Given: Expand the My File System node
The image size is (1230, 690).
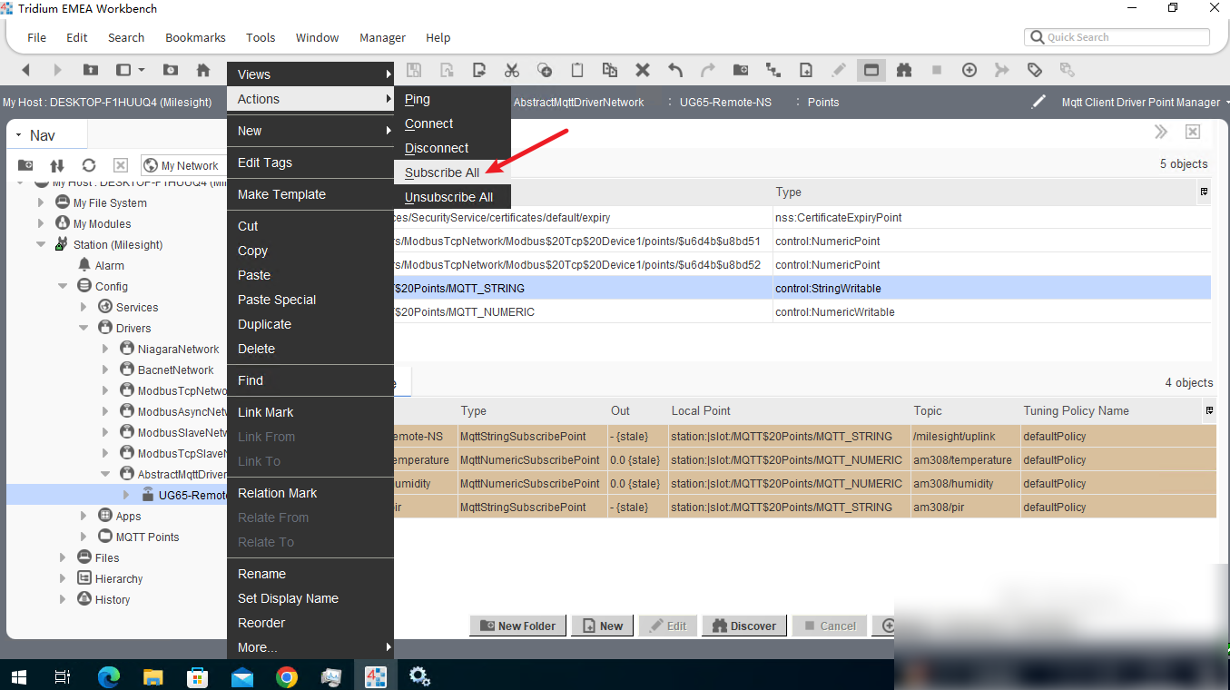Looking at the screenshot, I should 41,202.
